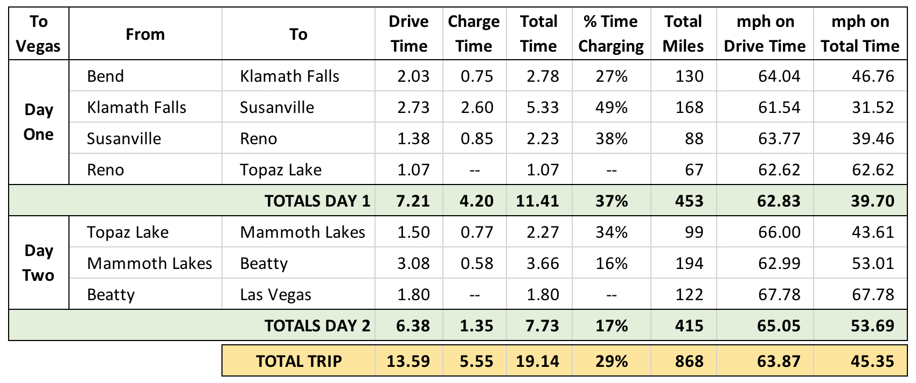Select the % Time Charging header
The height and width of the screenshot is (383, 916).
coord(611,33)
